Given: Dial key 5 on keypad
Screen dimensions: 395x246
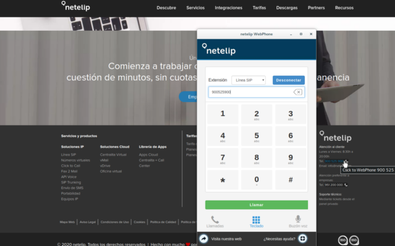Looking at the screenshot, I should pos(257,136).
